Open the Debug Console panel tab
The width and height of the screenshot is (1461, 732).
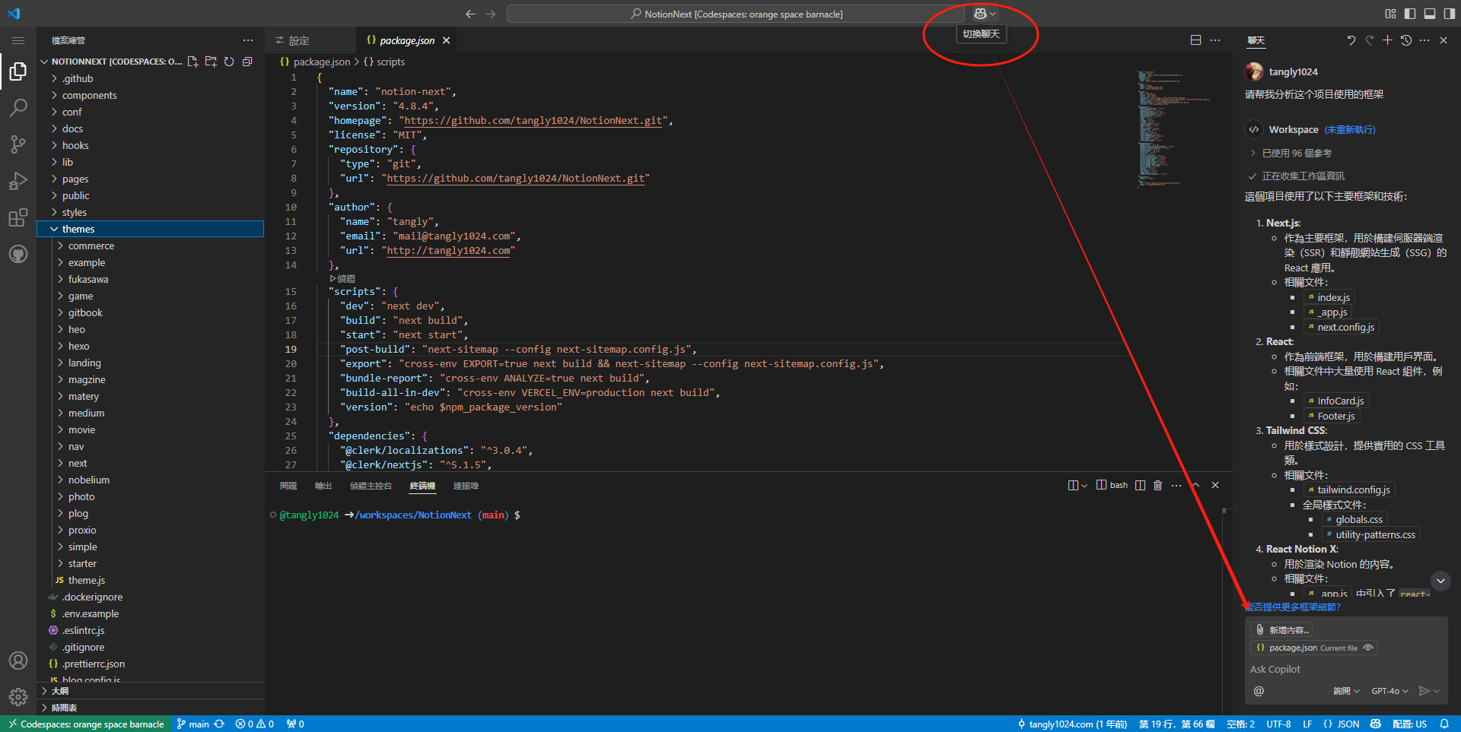click(x=371, y=486)
